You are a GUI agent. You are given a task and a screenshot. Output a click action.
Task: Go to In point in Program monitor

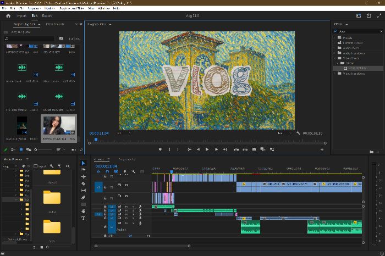(x=189, y=149)
